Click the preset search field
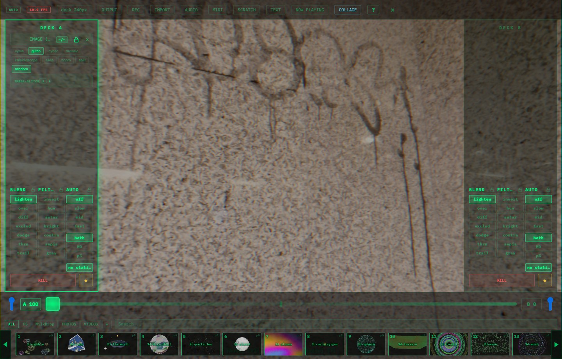 click(336, 324)
